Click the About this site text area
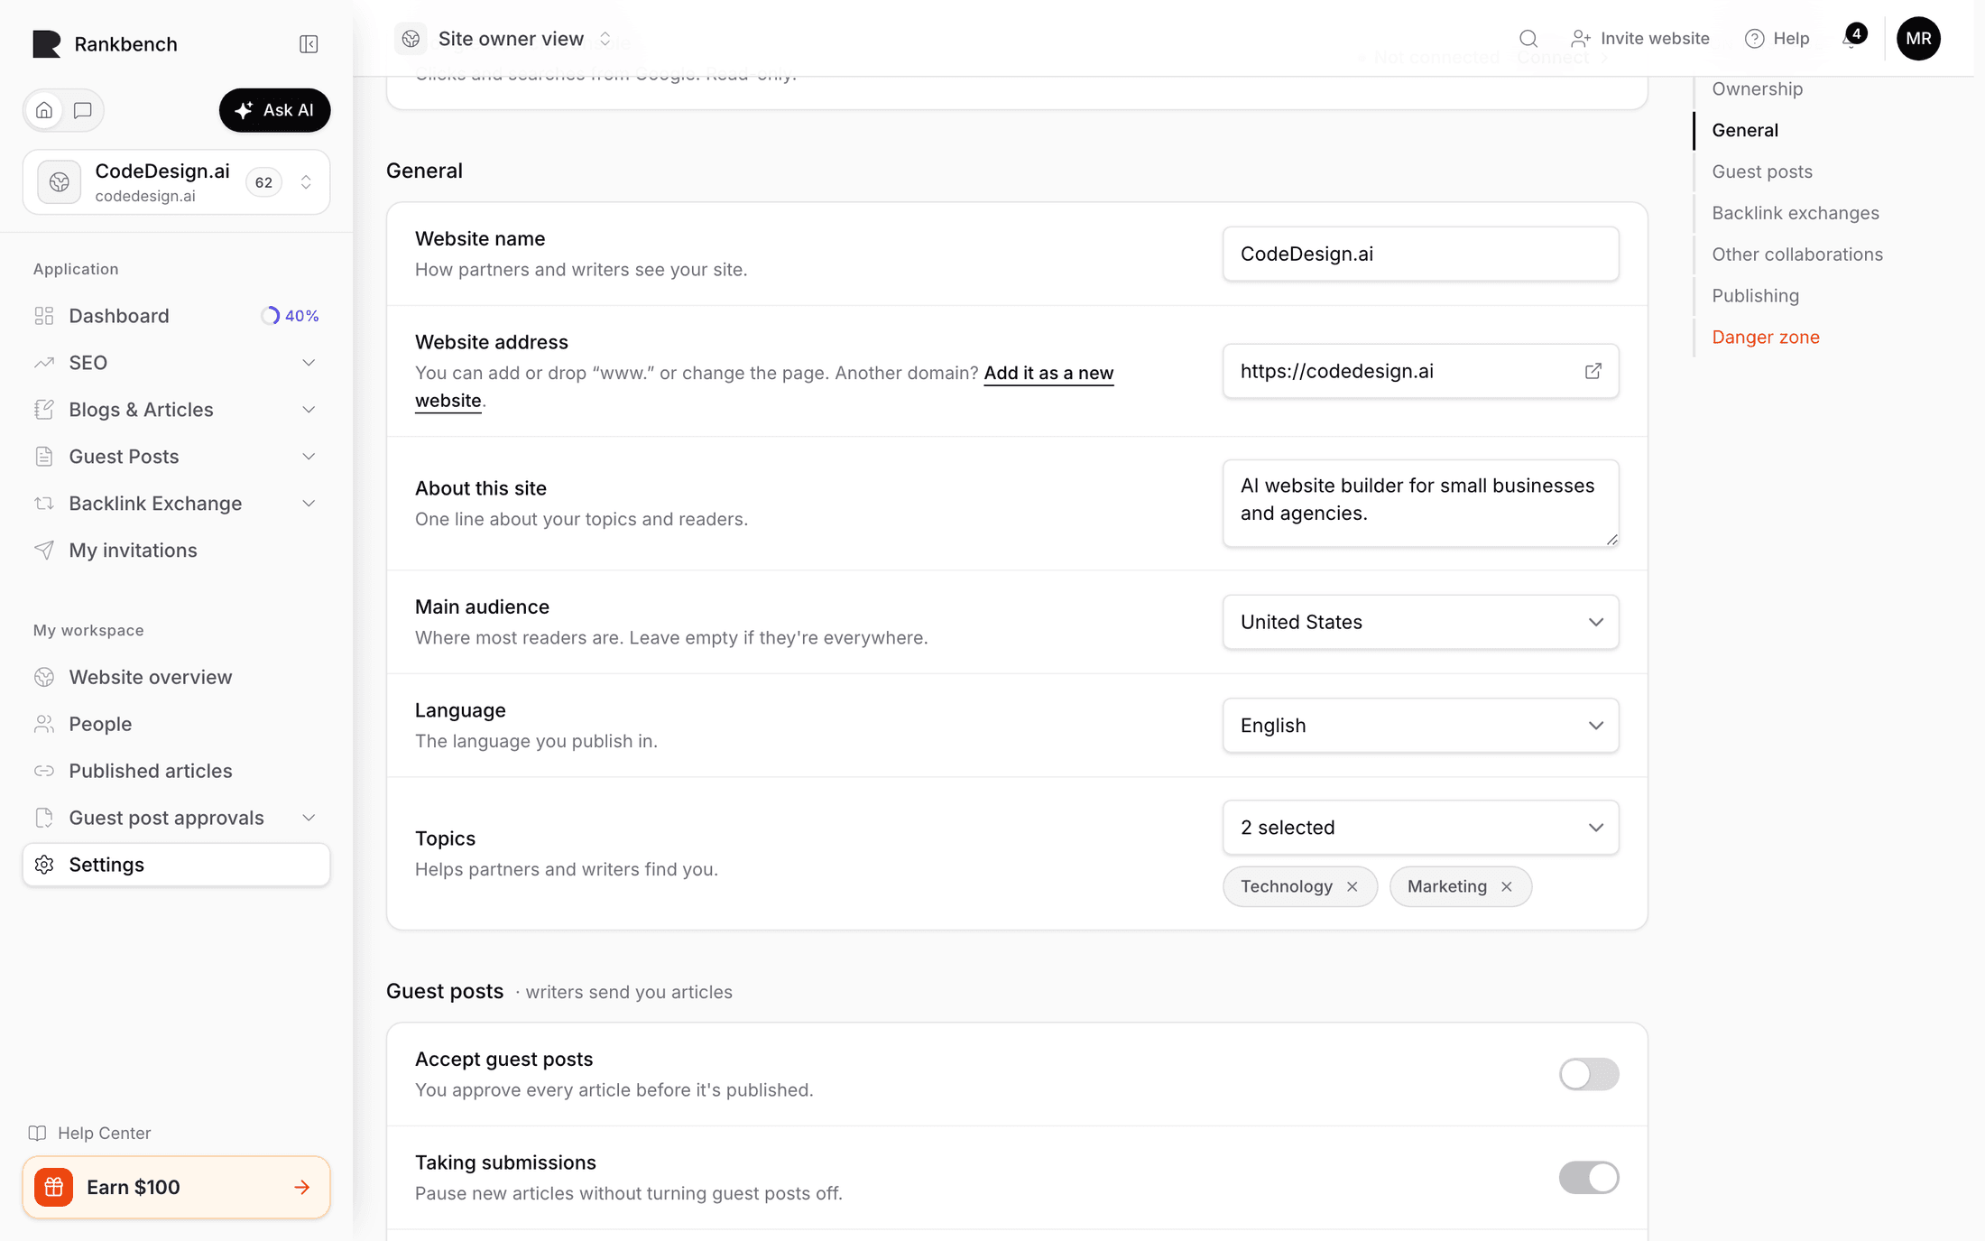Screen dimensions: 1985x1241 1420,503
